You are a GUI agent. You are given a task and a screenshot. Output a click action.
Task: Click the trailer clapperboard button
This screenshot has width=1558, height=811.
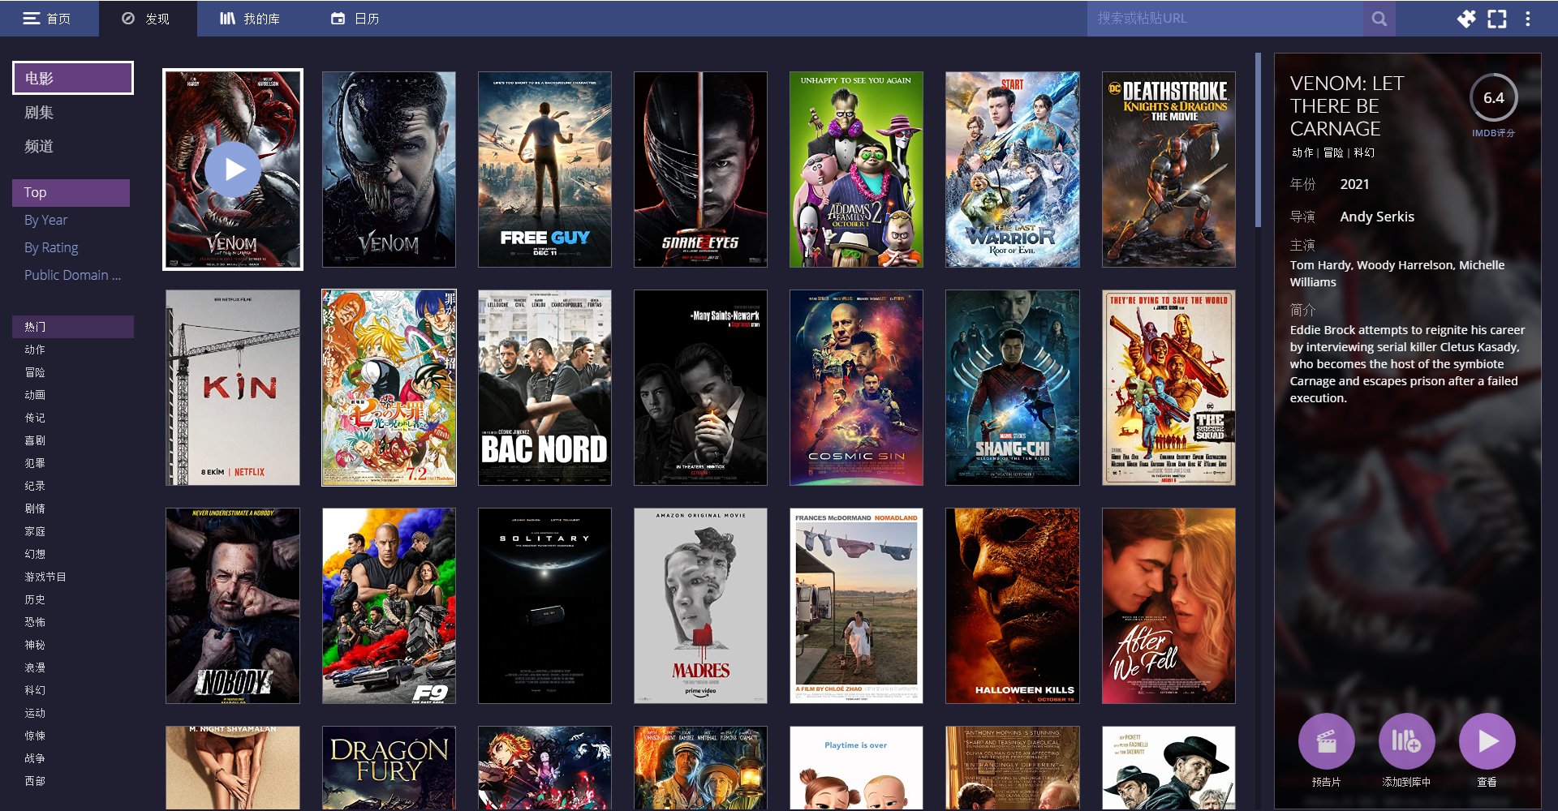[x=1326, y=740]
